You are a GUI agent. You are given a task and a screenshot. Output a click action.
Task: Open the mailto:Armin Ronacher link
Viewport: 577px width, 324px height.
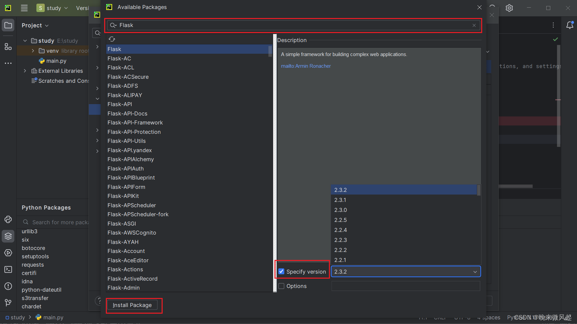306,66
